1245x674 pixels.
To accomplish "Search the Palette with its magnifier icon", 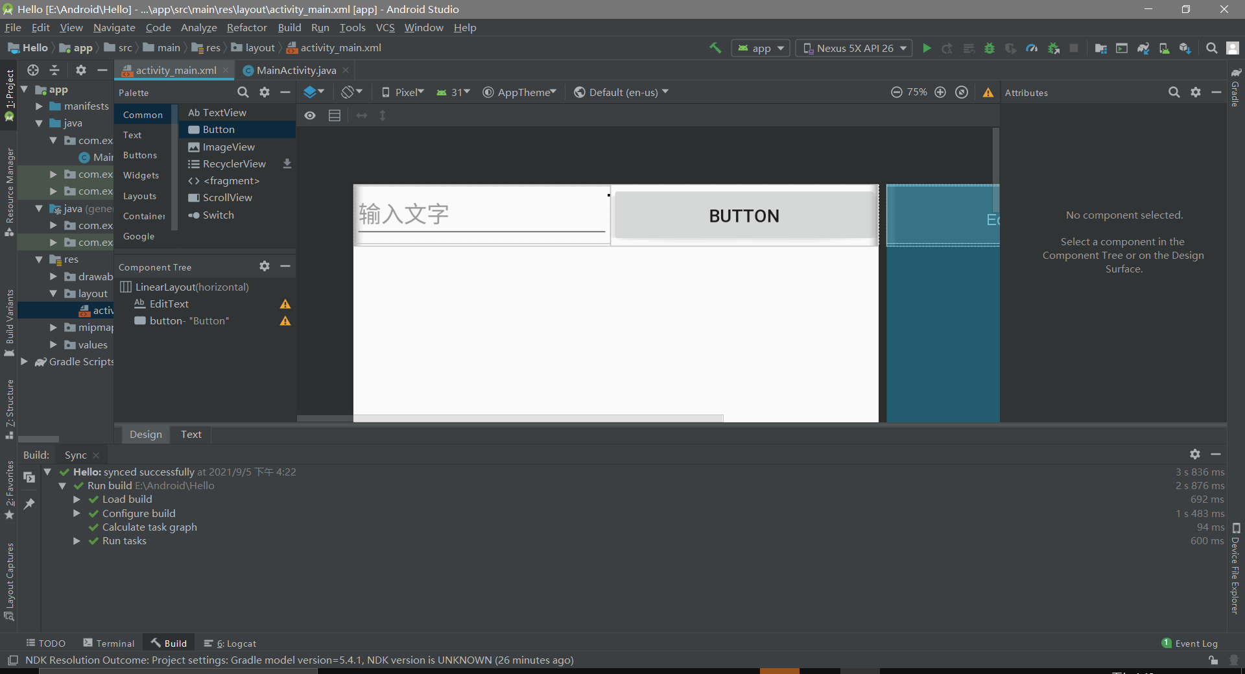I will (x=243, y=92).
